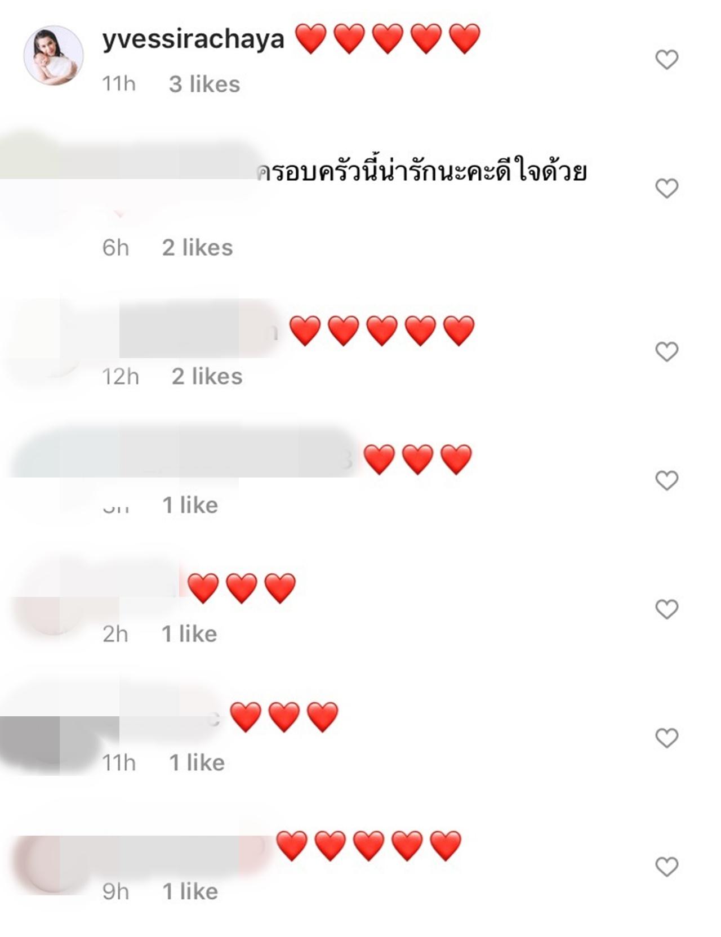The width and height of the screenshot is (721, 937).
Task: Like the yvessirachaya comment with the heart icon
Action: coord(666,60)
